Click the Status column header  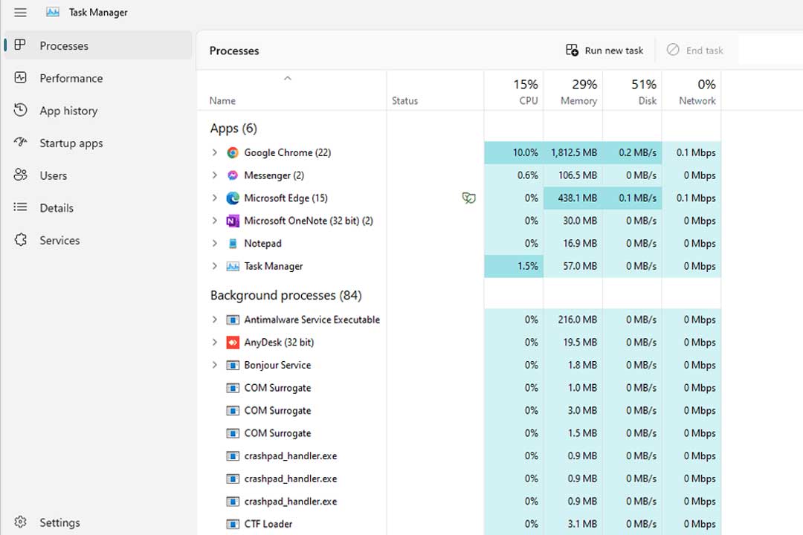coord(435,91)
